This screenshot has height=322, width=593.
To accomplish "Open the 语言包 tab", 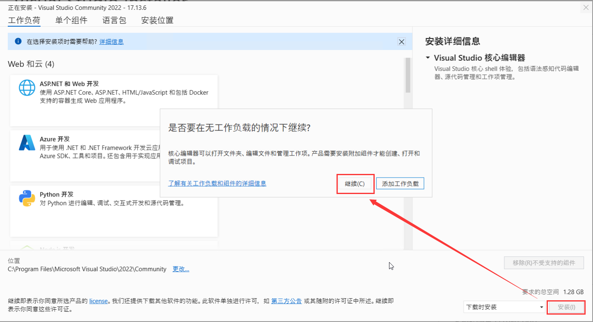I will click(x=114, y=21).
